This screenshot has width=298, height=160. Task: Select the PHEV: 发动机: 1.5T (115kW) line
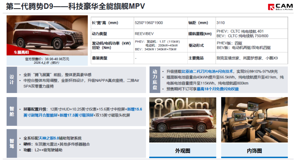(157, 42)
